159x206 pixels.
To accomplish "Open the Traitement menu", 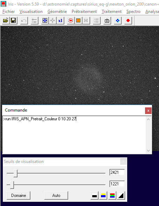I will [111, 12].
